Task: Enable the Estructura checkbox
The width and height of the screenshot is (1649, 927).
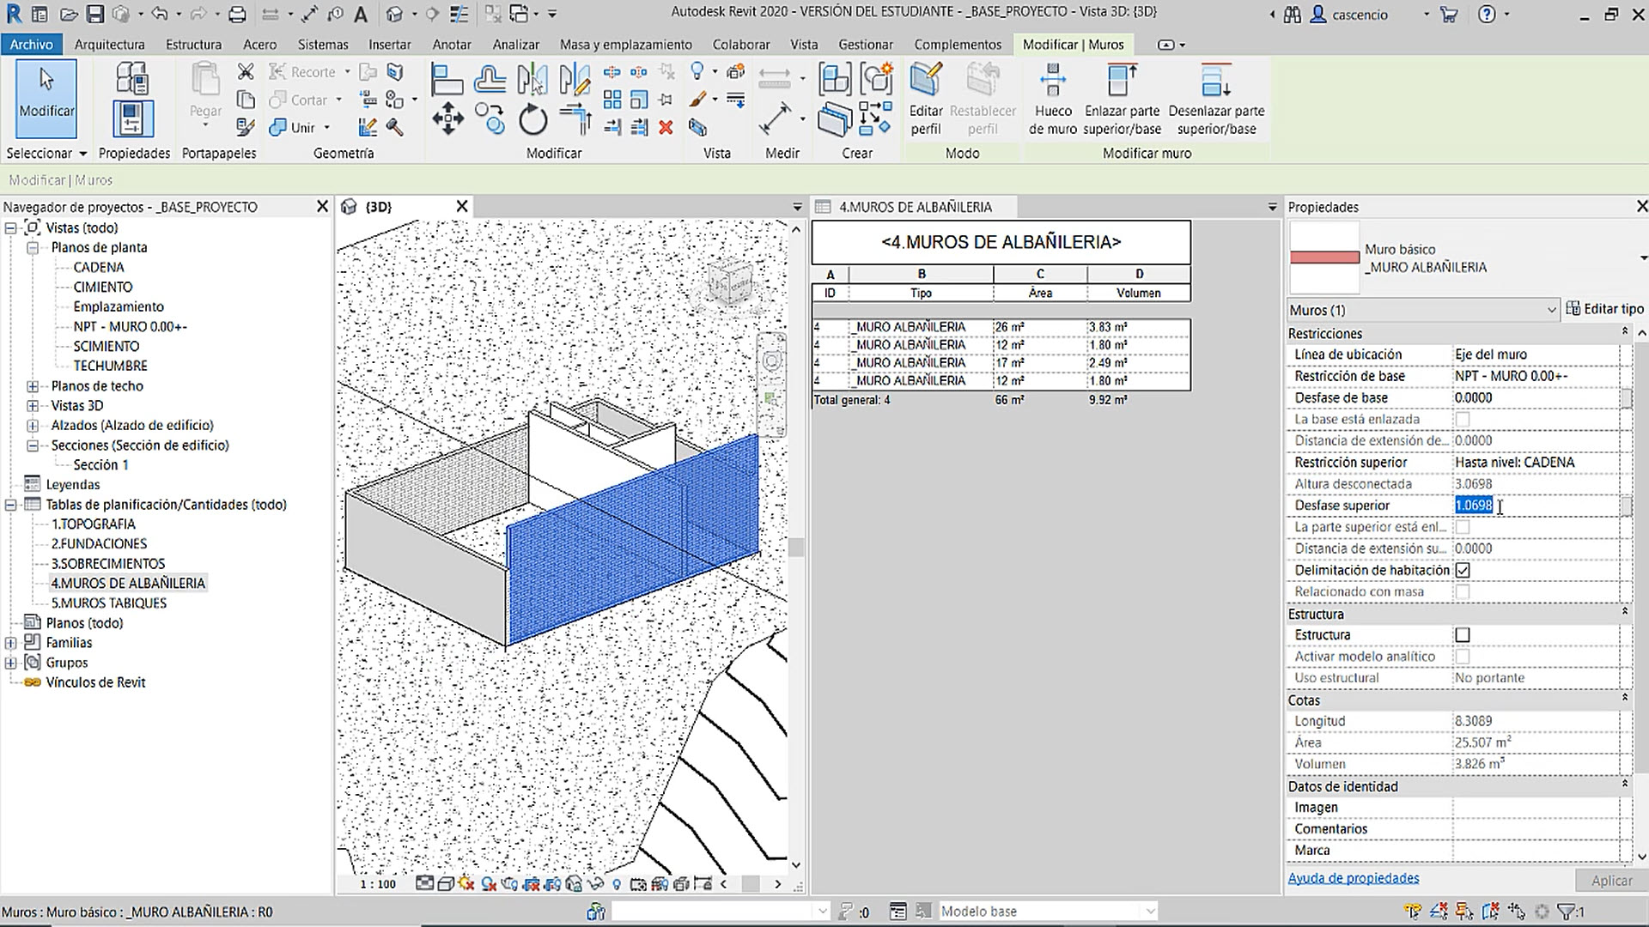Action: [1463, 635]
